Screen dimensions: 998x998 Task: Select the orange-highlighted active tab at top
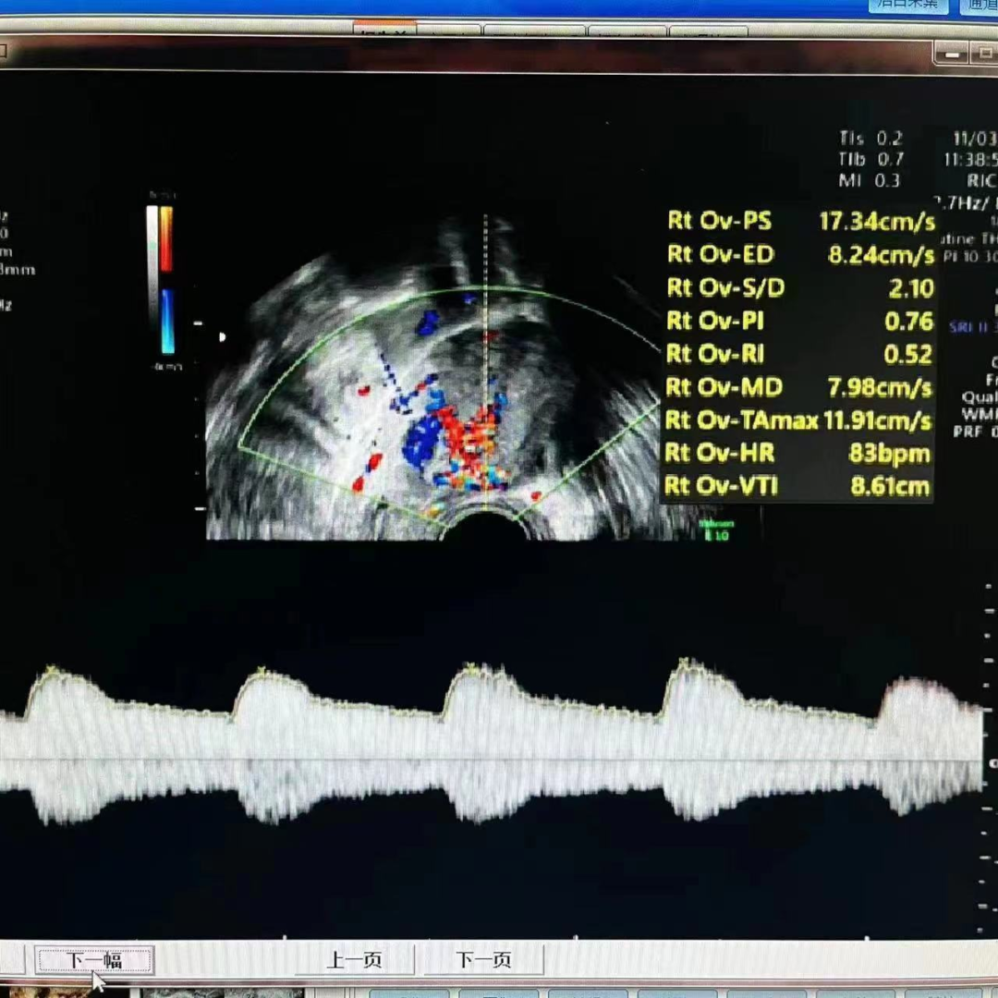coord(384,31)
